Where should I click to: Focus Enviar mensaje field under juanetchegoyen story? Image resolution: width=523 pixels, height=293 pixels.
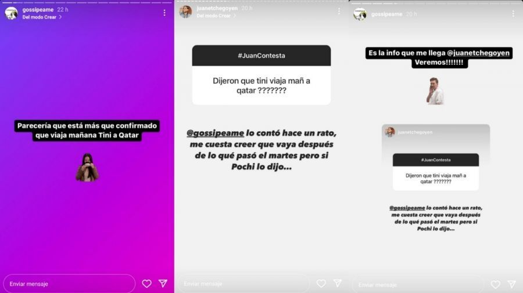coord(243,284)
